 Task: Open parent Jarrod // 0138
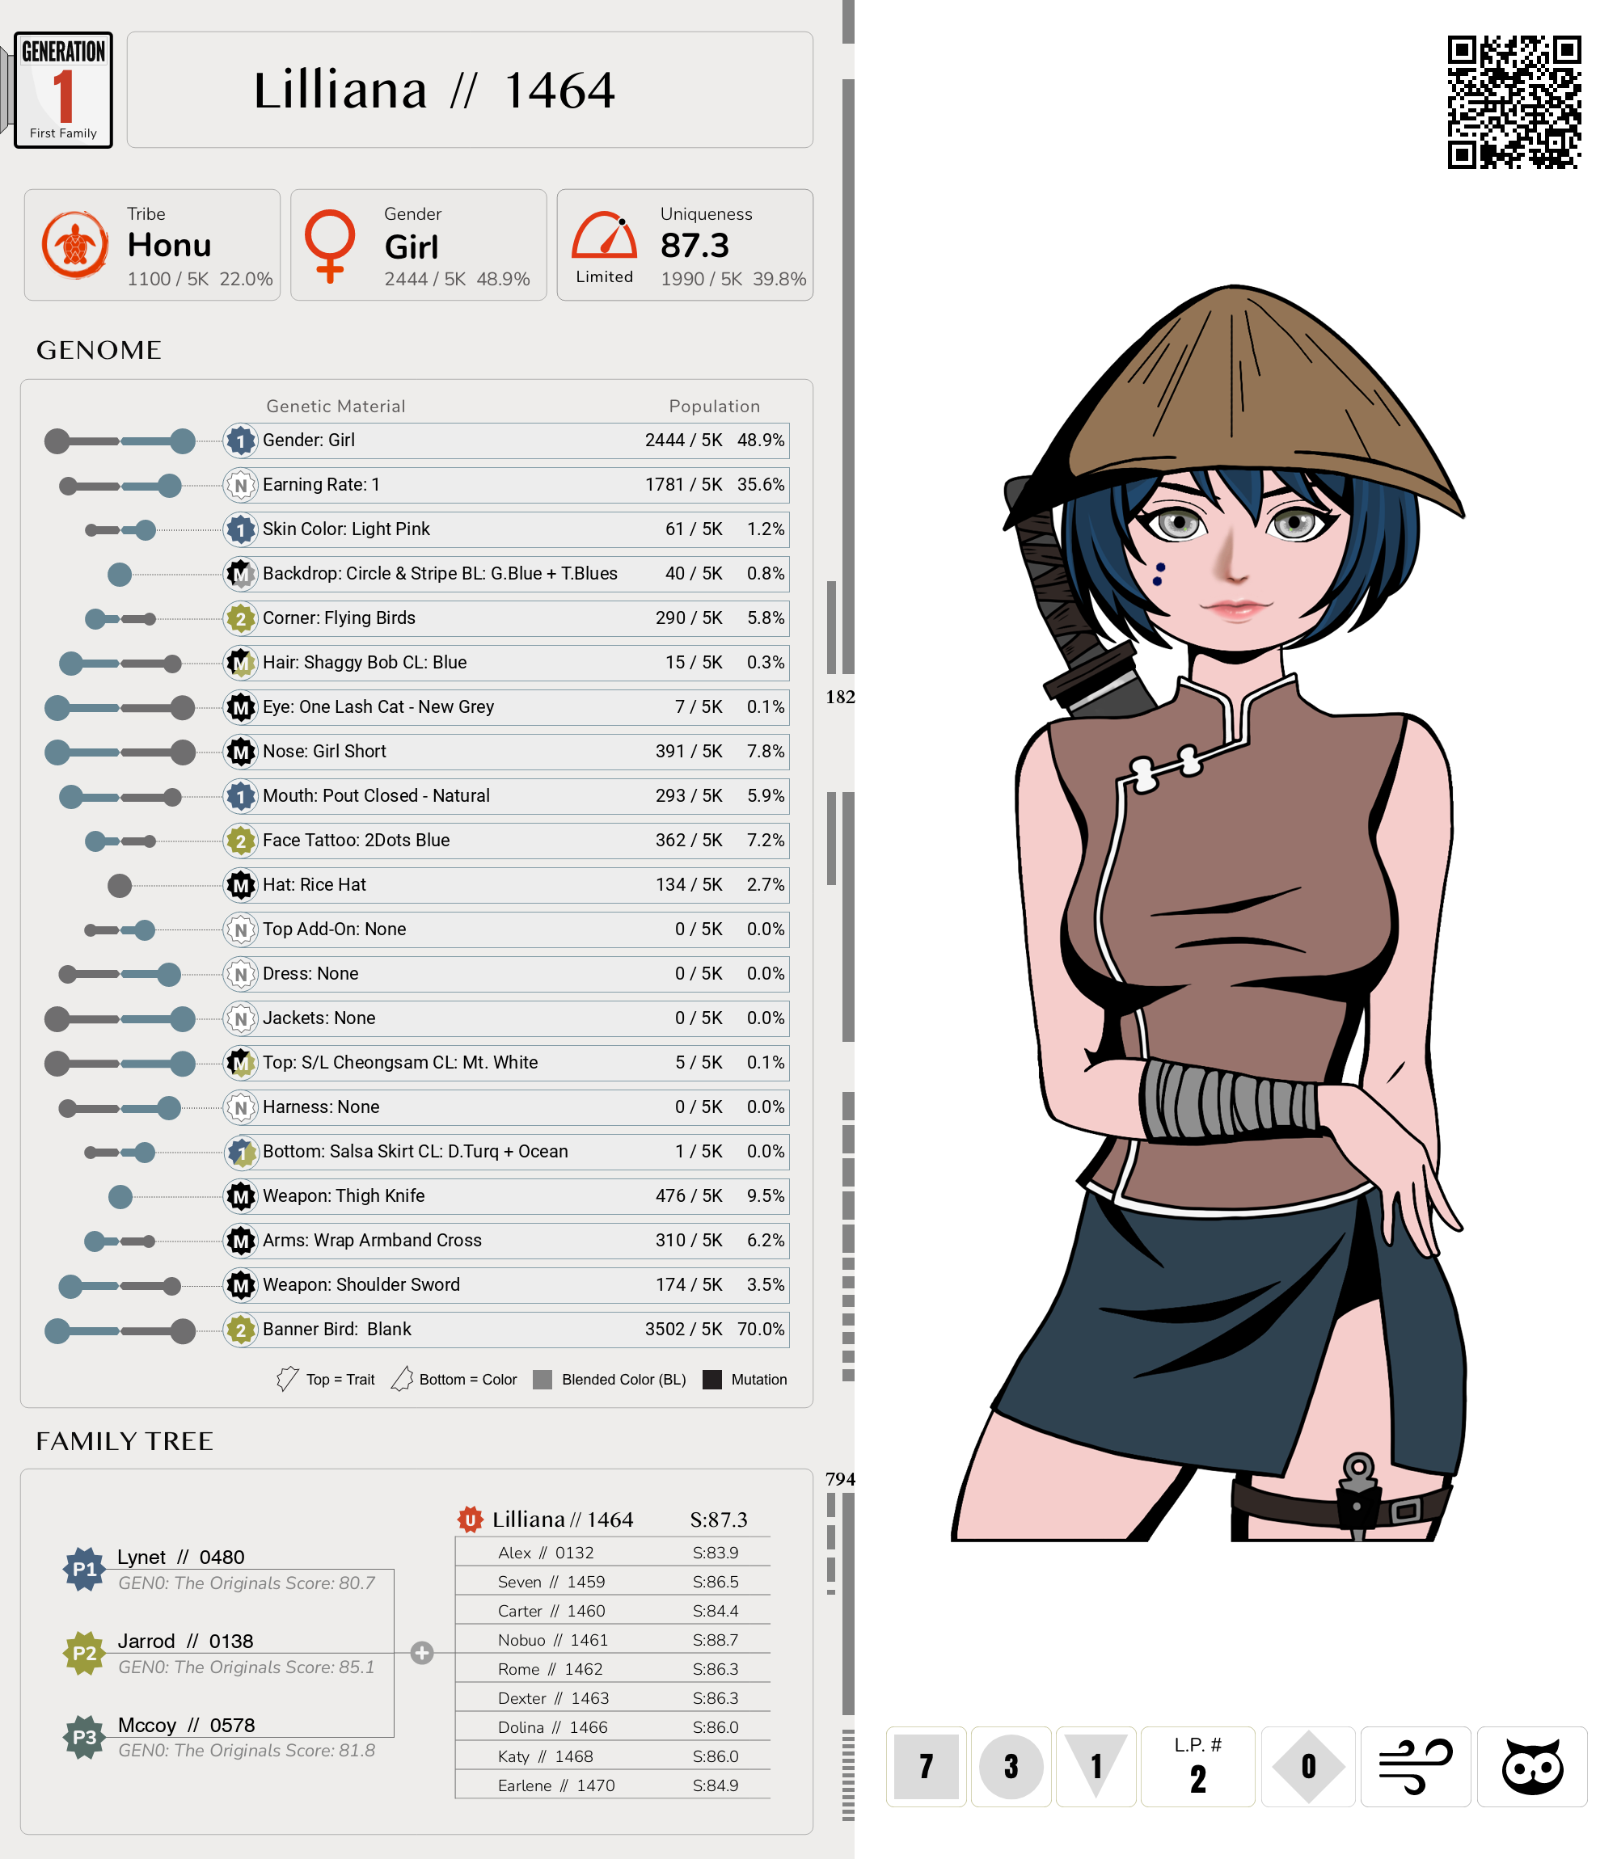[185, 1641]
